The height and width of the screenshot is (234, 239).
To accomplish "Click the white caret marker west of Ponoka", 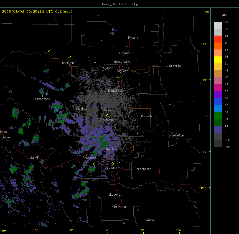I will tap(101, 41).
